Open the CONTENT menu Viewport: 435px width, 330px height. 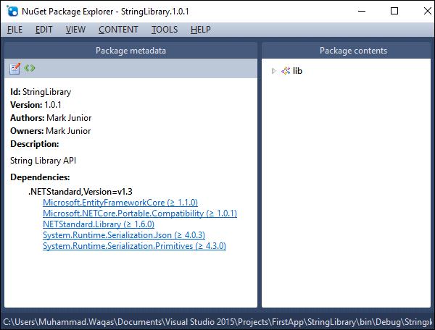[118, 30]
